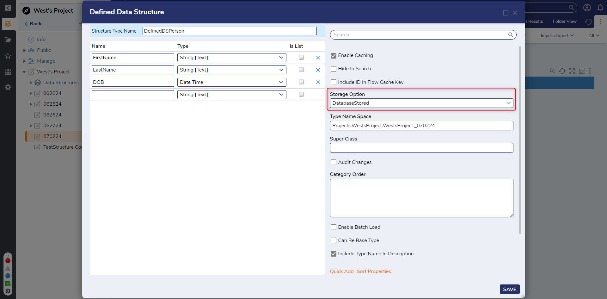This screenshot has height=299, width=607.
Task: Open the folders icon in left rail
Action: [x=8, y=40]
